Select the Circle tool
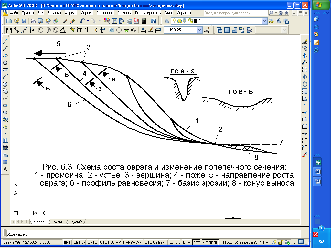The image size is (331, 248). click(x=5, y=84)
